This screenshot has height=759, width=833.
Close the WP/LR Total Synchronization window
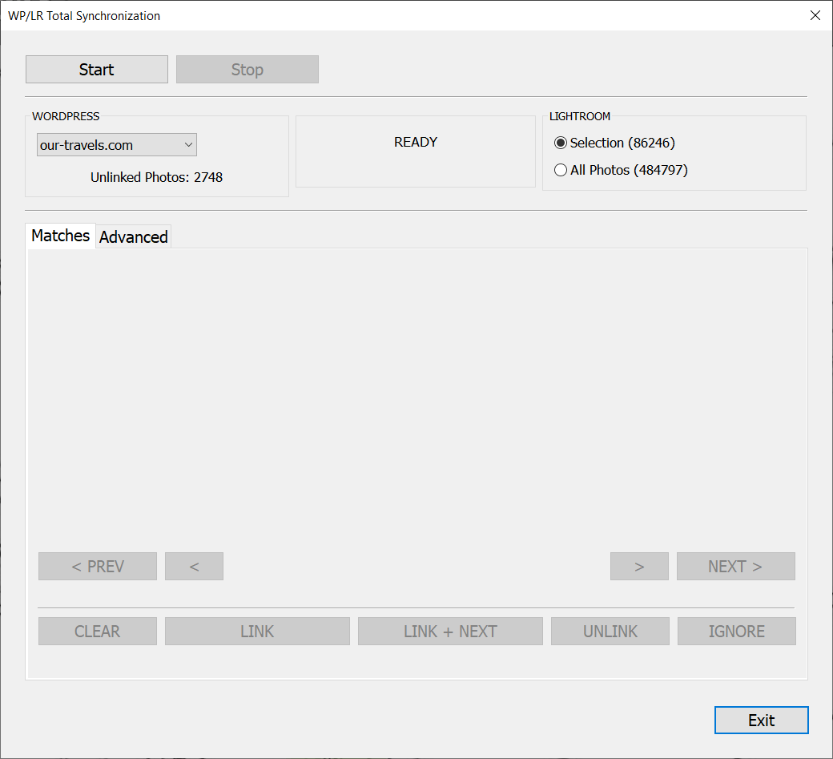[815, 15]
